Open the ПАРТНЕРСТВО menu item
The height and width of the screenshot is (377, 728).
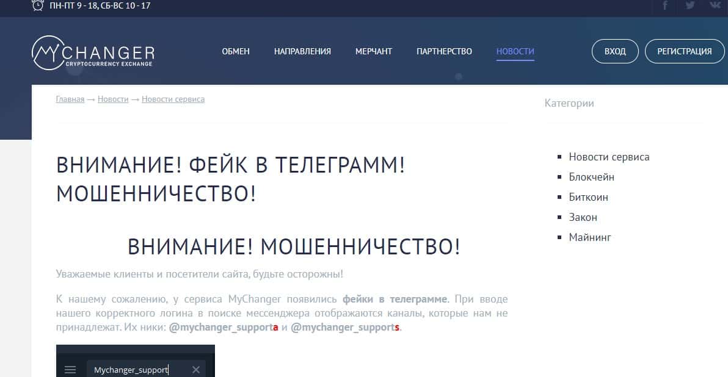[x=445, y=51]
